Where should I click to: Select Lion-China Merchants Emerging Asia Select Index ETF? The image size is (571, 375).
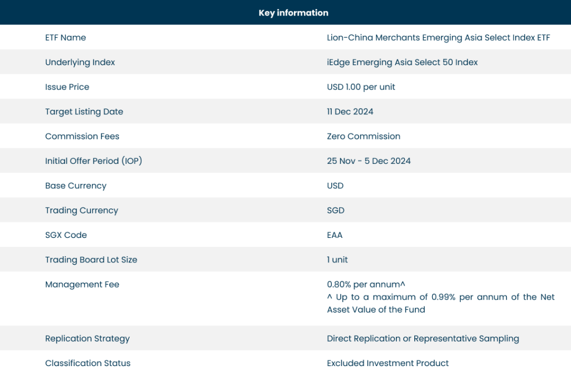tap(438, 37)
